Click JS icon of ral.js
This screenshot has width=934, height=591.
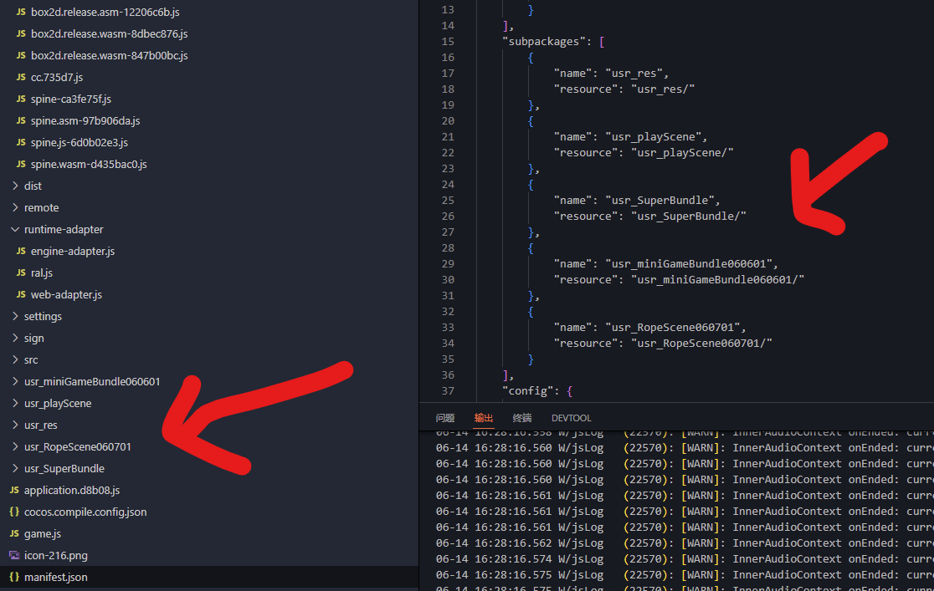pos(21,273)
